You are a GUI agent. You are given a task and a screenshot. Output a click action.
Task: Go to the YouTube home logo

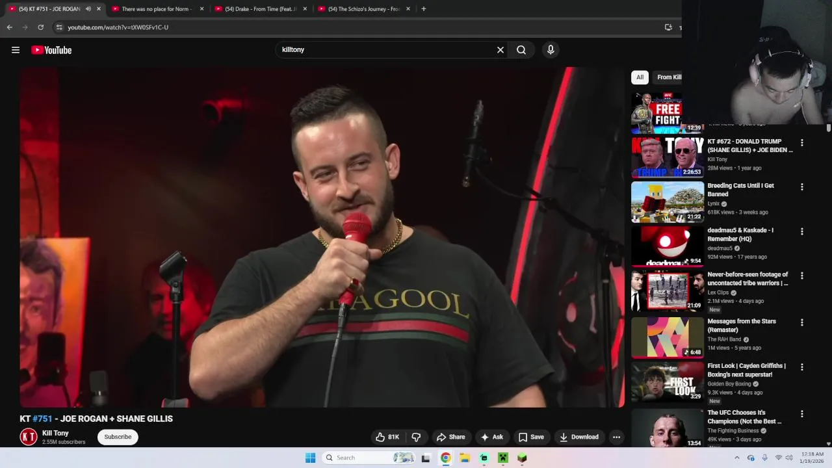51,50
